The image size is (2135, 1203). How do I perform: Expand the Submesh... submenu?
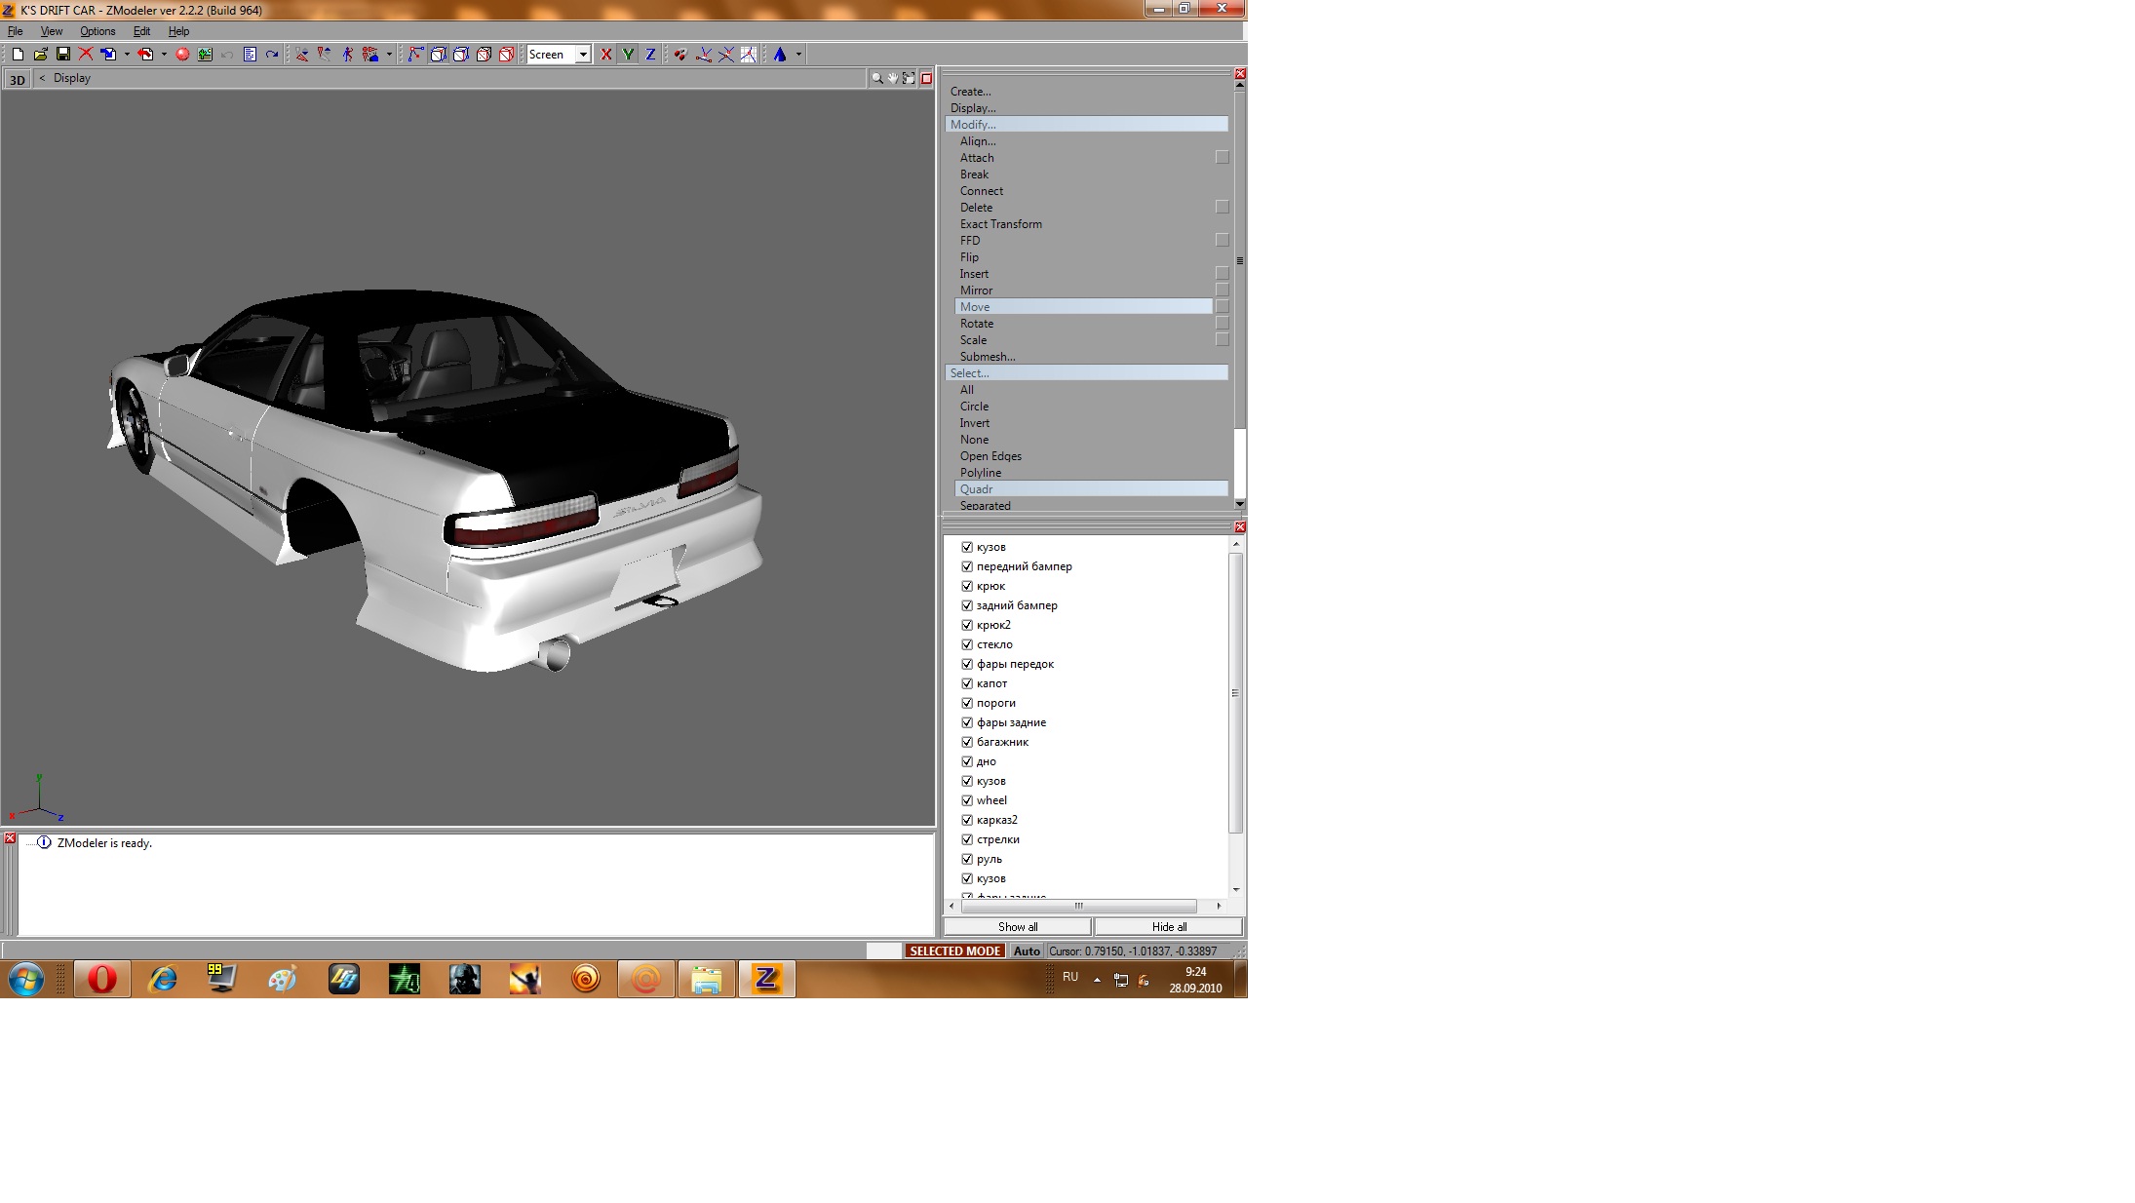987,357
